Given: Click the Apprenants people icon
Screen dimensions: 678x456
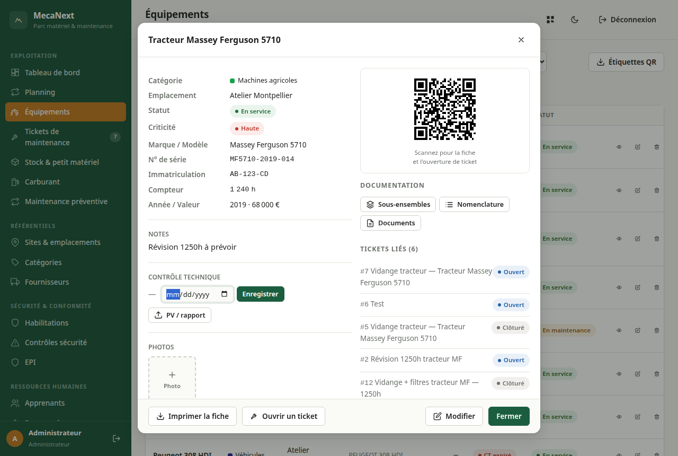Looking at the screenshot, I should click(15, 403).
